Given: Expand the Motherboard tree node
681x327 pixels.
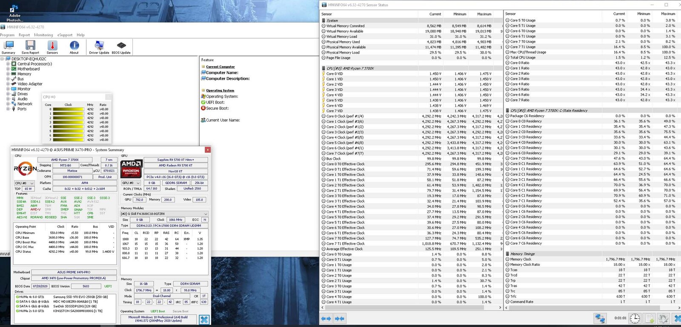Looking at the screenshot, I should (8, 69).
